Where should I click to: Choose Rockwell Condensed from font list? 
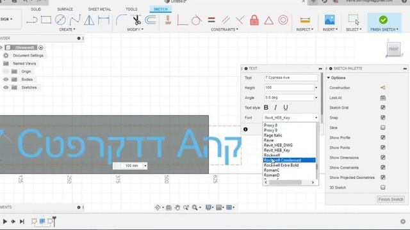(289, 160)
